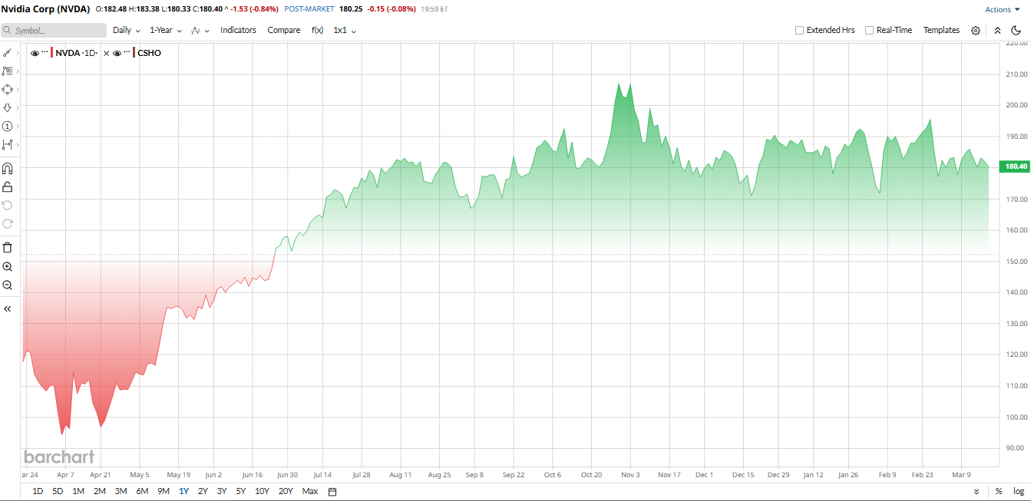Remove the CSHO series with the X
Screen dimensions: 1031x501
107,53
